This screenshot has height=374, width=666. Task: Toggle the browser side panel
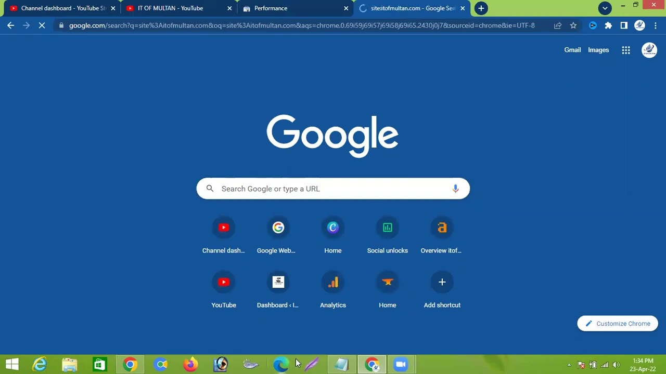click(x=624, y=25)
